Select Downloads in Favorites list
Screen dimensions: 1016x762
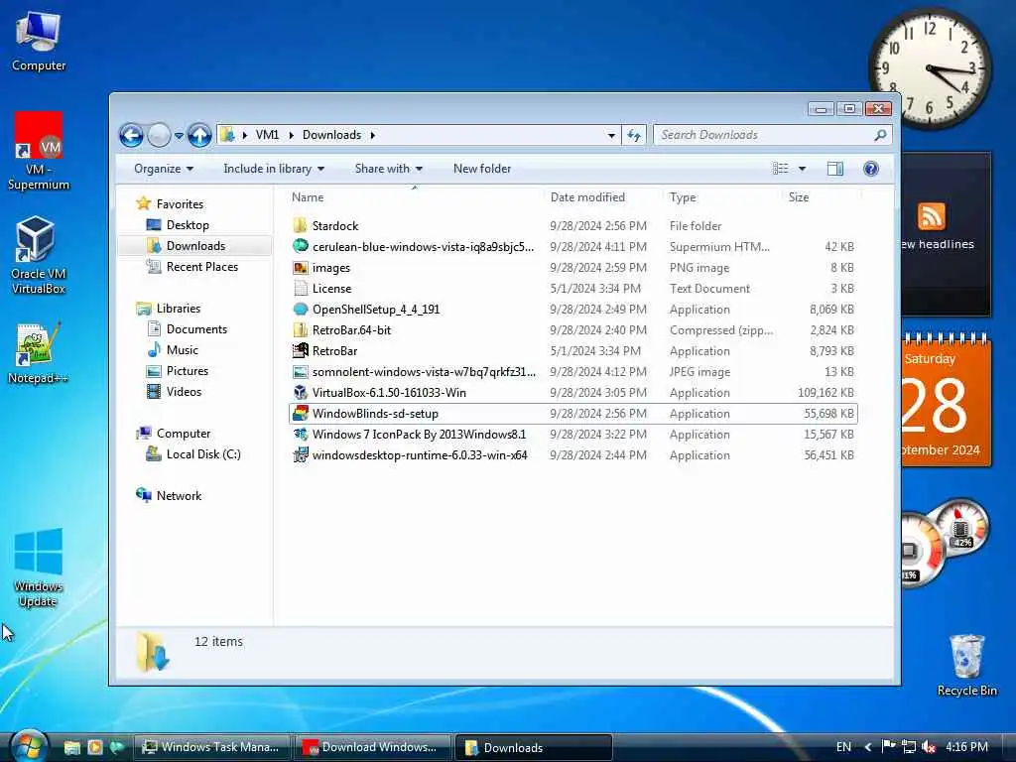(195, 246)
